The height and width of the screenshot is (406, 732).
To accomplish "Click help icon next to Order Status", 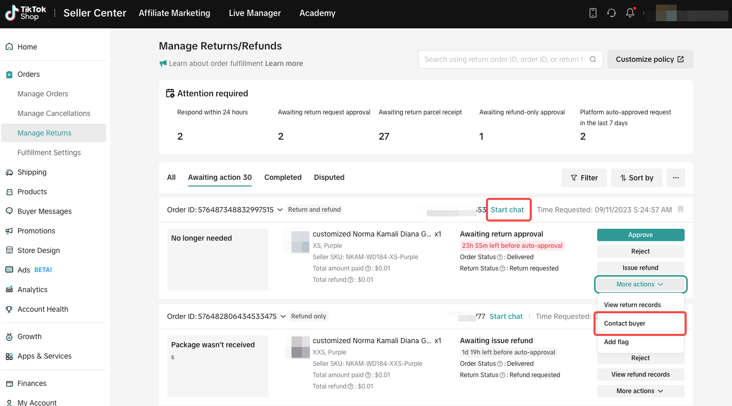I will pos(500,257).
